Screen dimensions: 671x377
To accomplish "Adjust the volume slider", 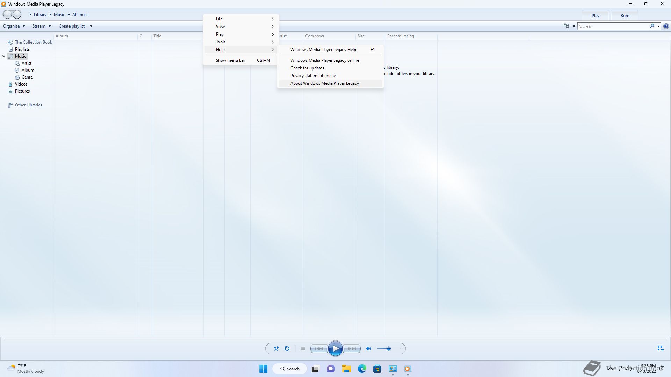I will [389, 348].
